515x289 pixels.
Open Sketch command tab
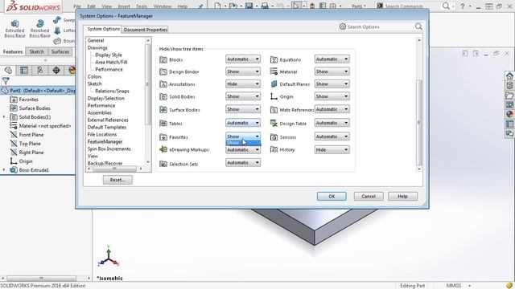click(x=36, y=51)
